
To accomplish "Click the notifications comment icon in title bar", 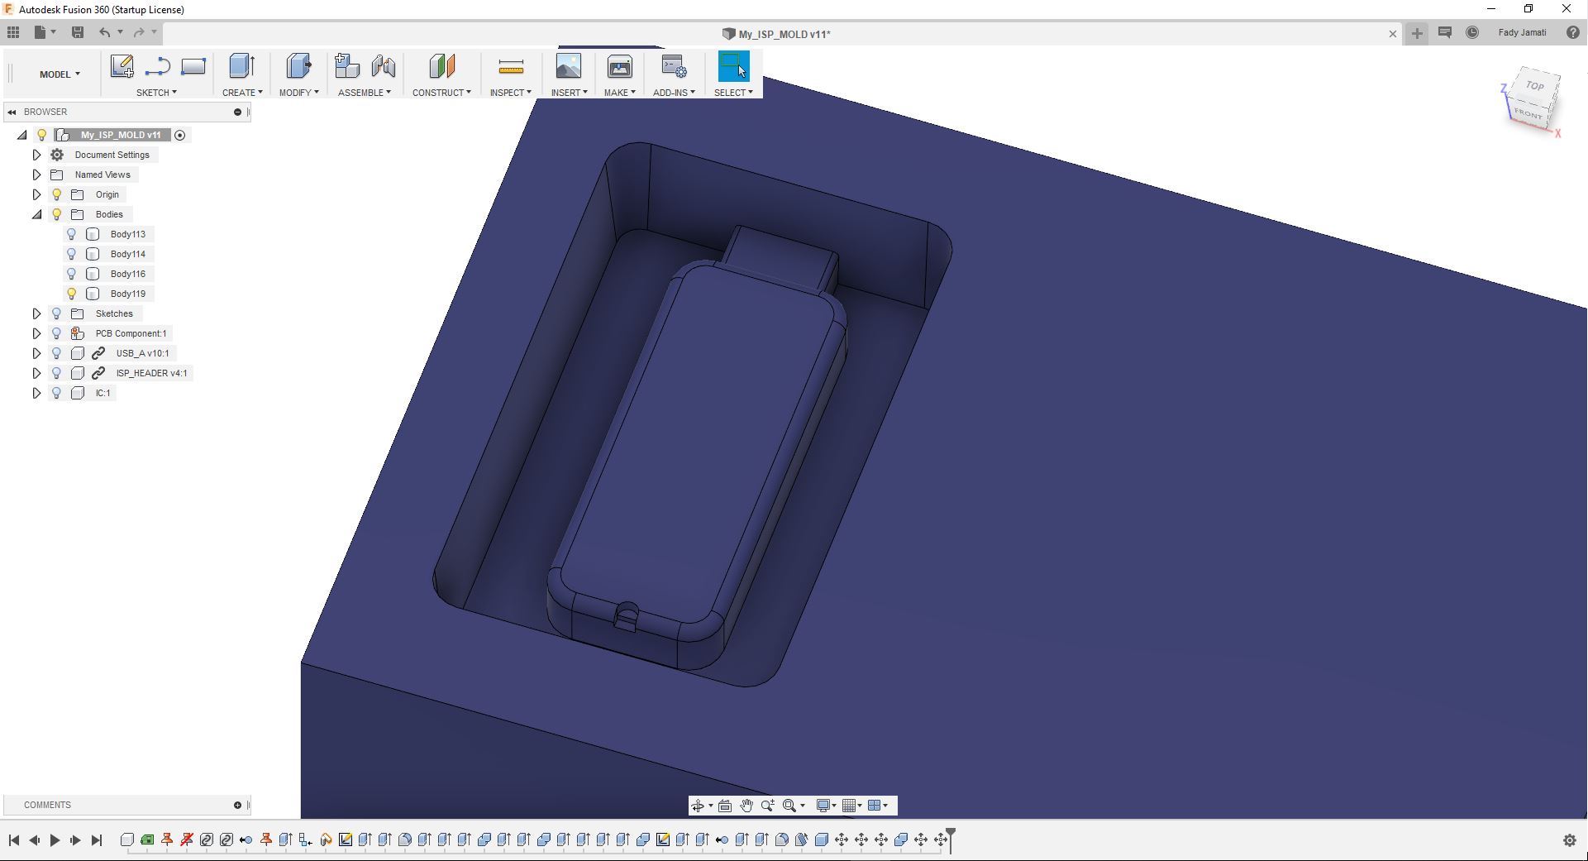I will coord(1445,32).
